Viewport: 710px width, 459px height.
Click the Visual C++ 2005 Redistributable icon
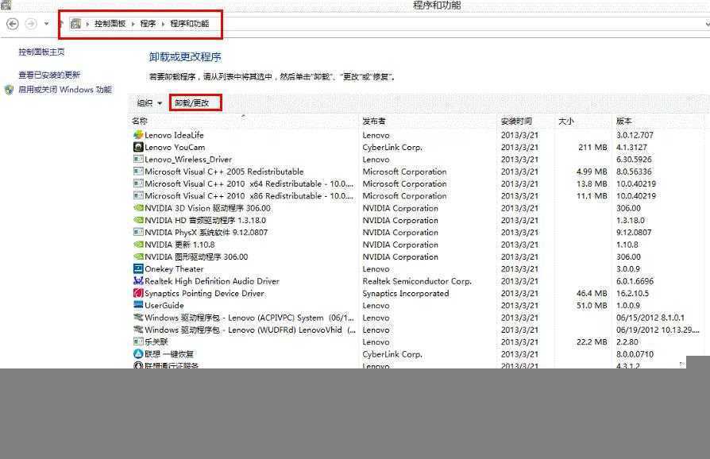(x=138, y=172)
